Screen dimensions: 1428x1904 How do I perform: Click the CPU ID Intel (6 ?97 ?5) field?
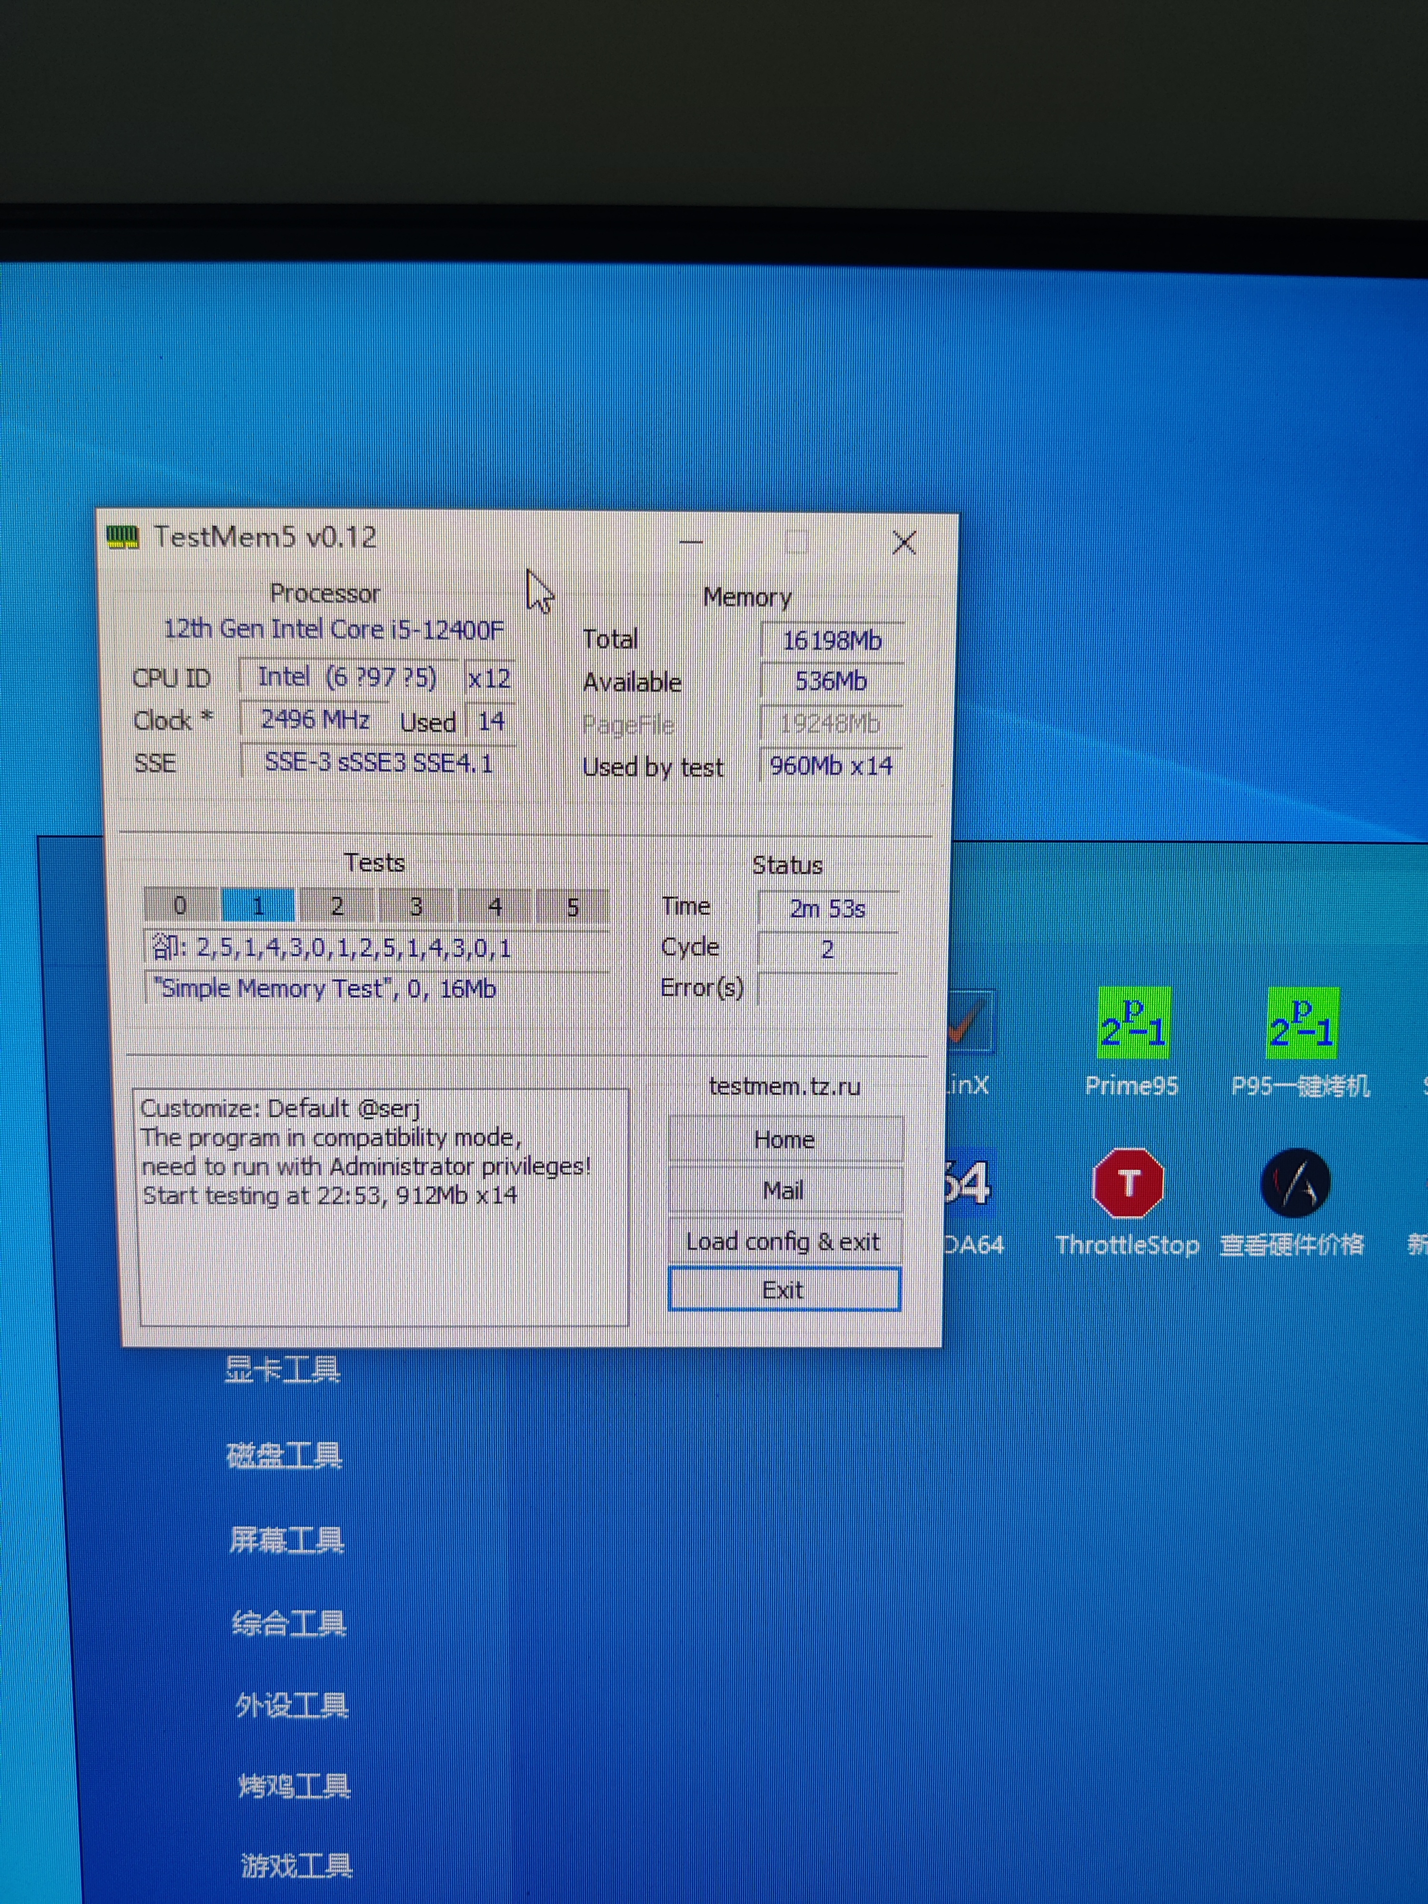point(348,677)
